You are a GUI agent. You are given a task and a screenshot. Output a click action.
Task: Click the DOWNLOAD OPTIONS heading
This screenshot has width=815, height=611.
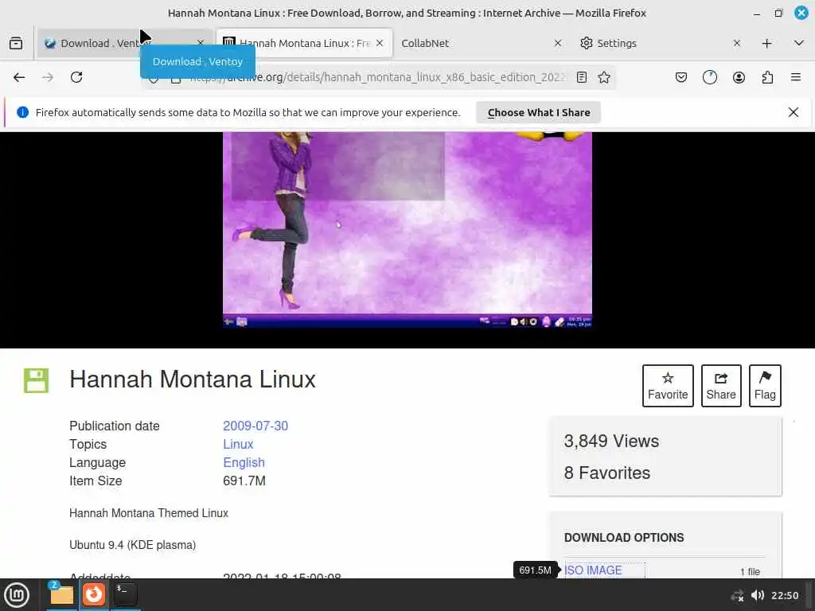point(624,537)
